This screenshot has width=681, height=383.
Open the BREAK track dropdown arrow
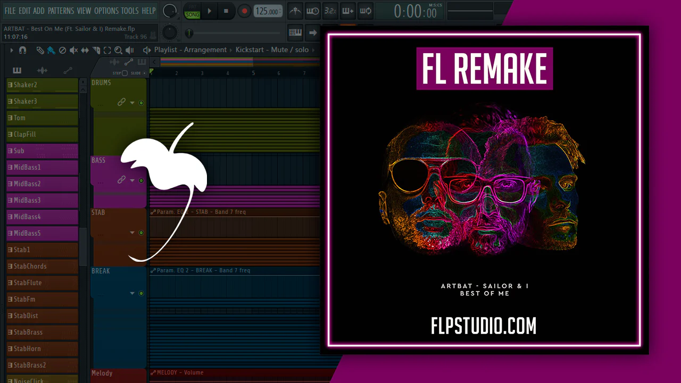[x=132, y=293]
